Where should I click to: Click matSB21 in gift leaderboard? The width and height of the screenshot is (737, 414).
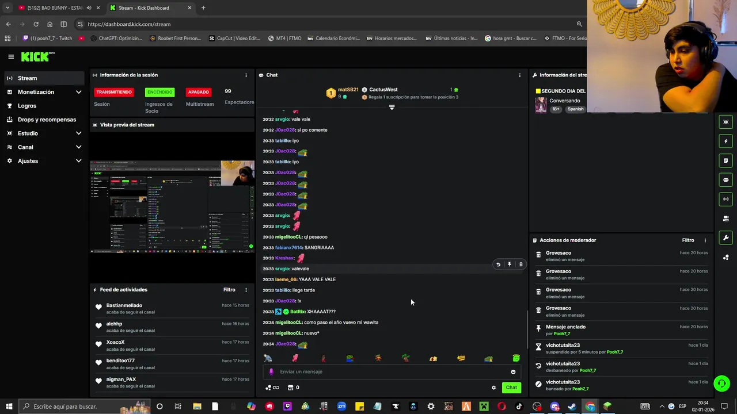click(x=348, y=90)
